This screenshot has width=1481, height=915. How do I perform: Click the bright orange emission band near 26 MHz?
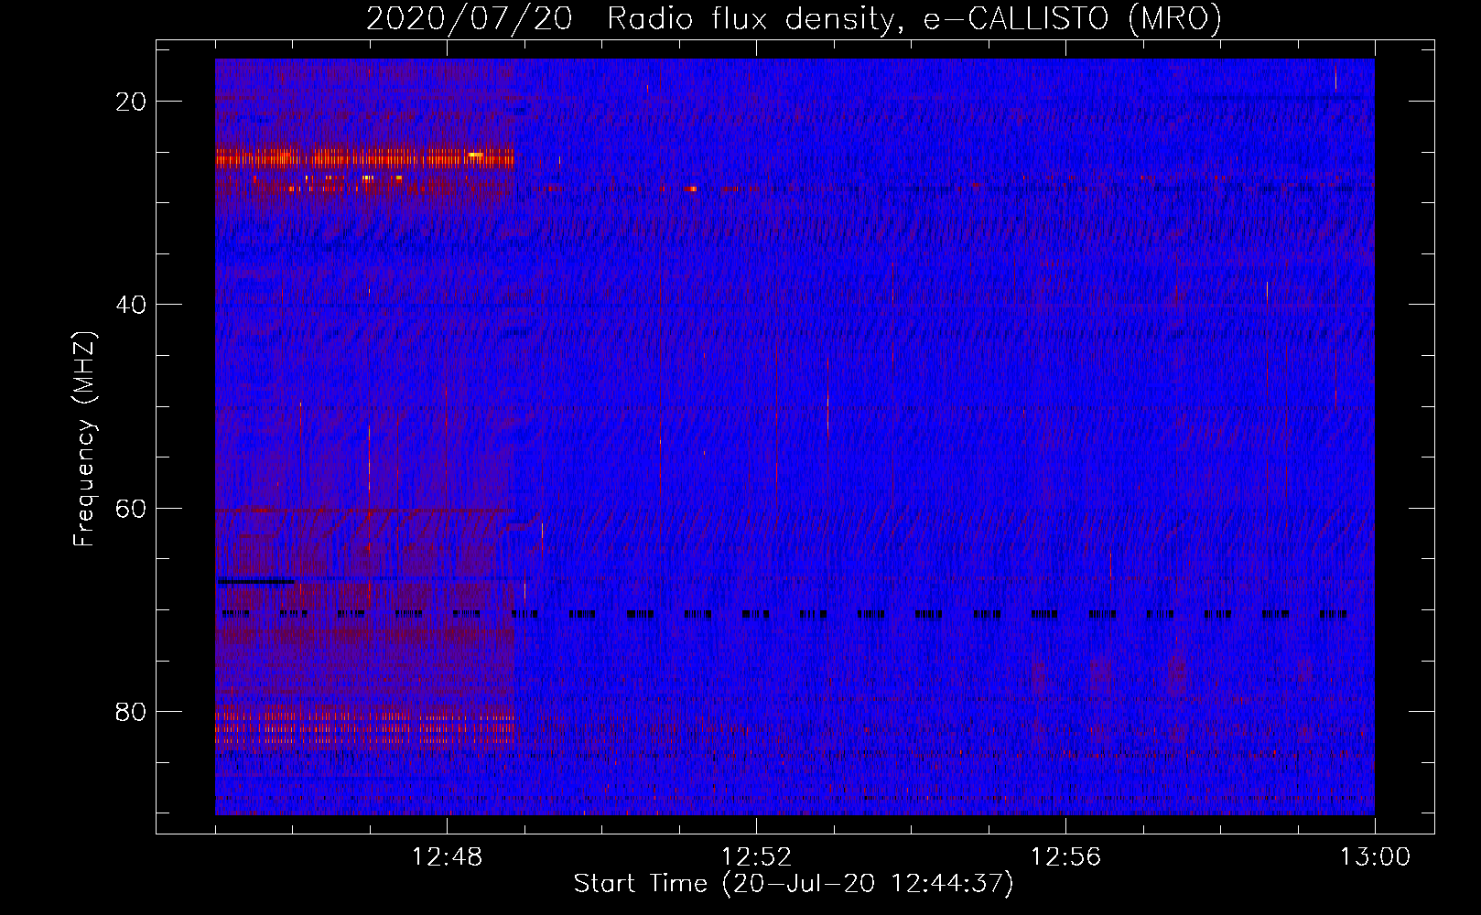tap(364, 159)
